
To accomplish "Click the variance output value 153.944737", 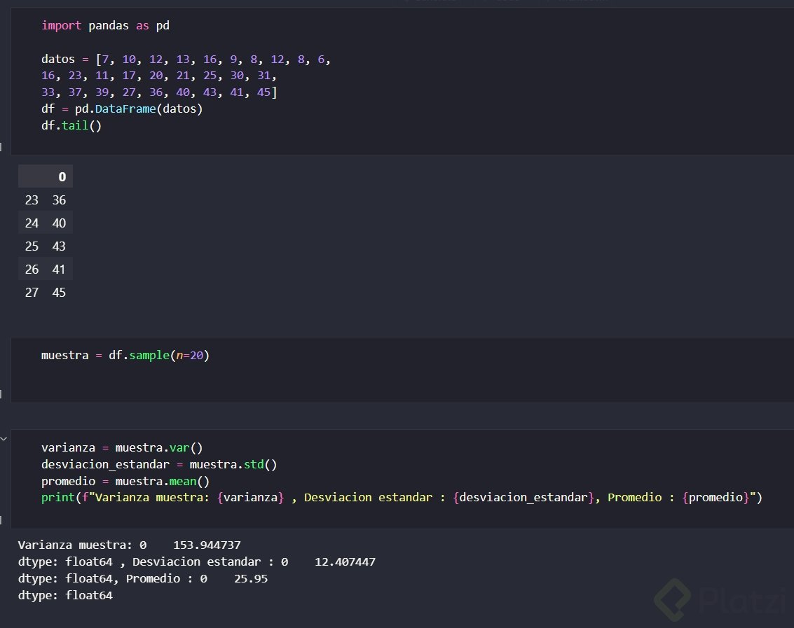I will point(207,545).
